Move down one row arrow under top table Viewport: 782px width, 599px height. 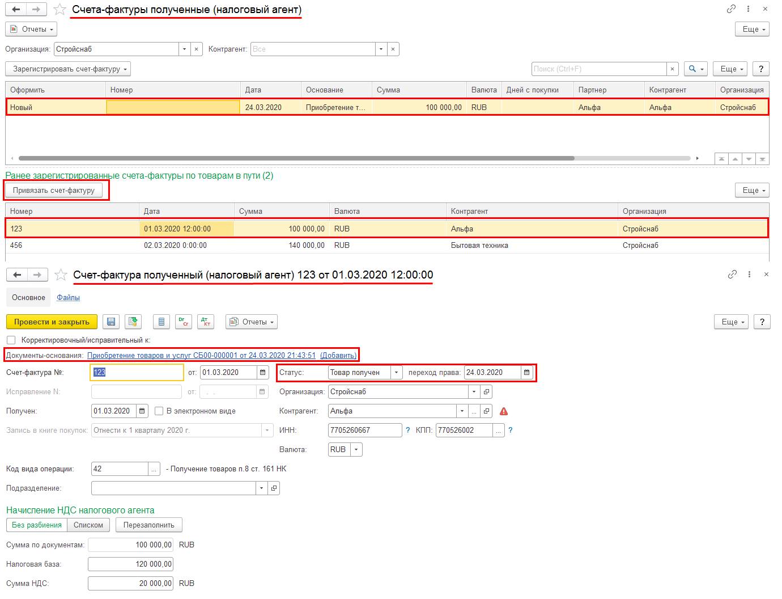click(749, 159)
